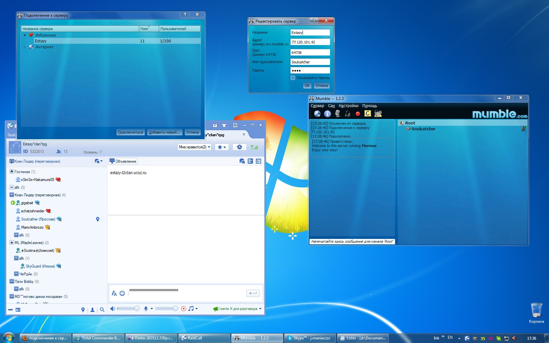Click the 'Название' field containing Extazy
The height and width of the screenshot is (343, 549).
(310, 32)
